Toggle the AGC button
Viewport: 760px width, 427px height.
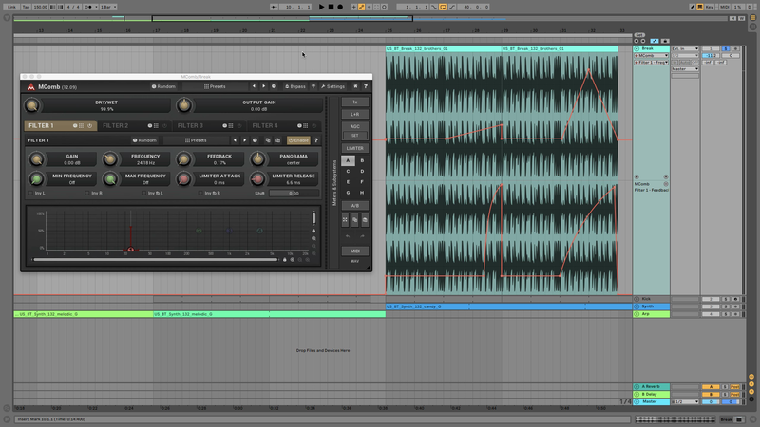pos(354,126)
